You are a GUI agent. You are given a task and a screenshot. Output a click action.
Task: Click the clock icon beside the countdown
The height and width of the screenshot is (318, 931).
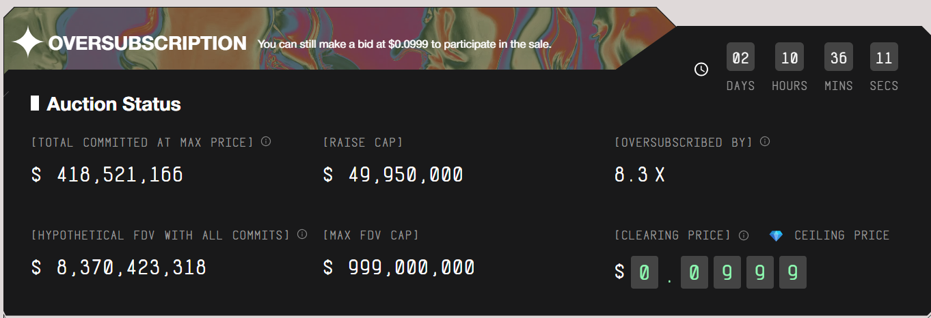pyautogui.click(x=701, y=69)
